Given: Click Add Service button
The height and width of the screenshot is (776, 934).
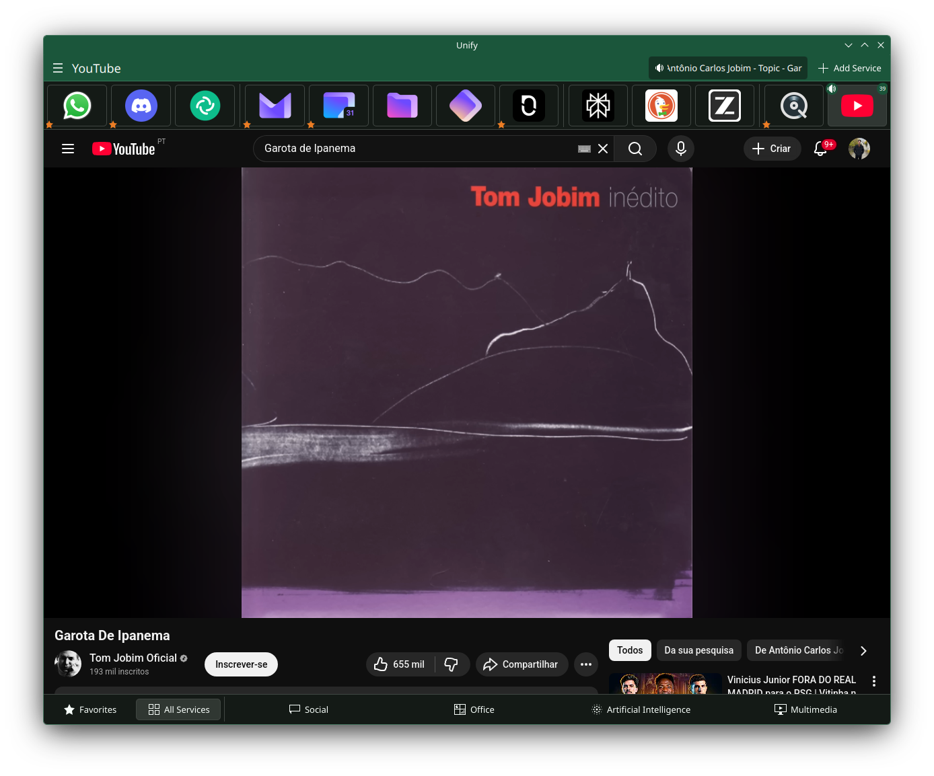Looking at the screenshot, I should coord(849,68).
